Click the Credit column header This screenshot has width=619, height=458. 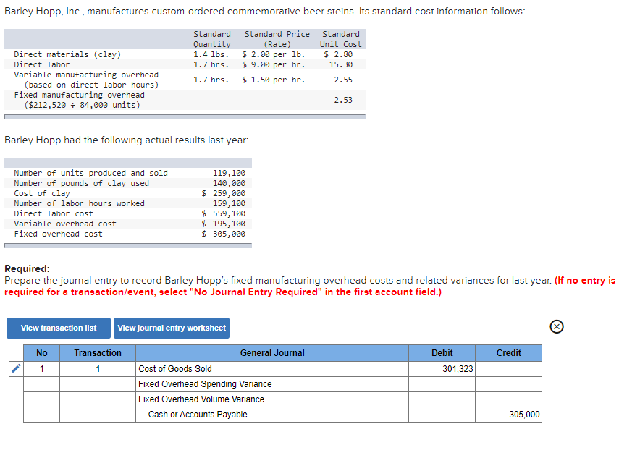[x=508, y=353]
